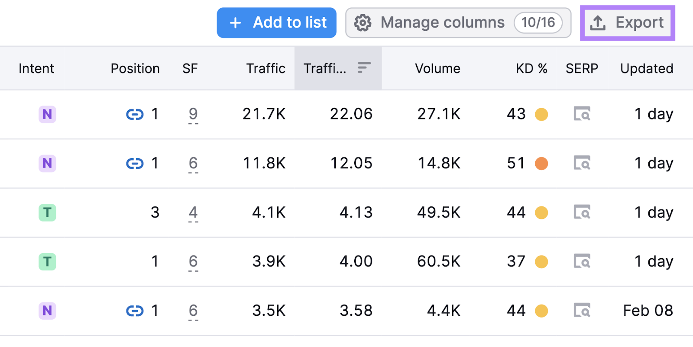This screenshot has height=347, width=693.
Task: Click traffic percent 4.13
Action: 356,212
